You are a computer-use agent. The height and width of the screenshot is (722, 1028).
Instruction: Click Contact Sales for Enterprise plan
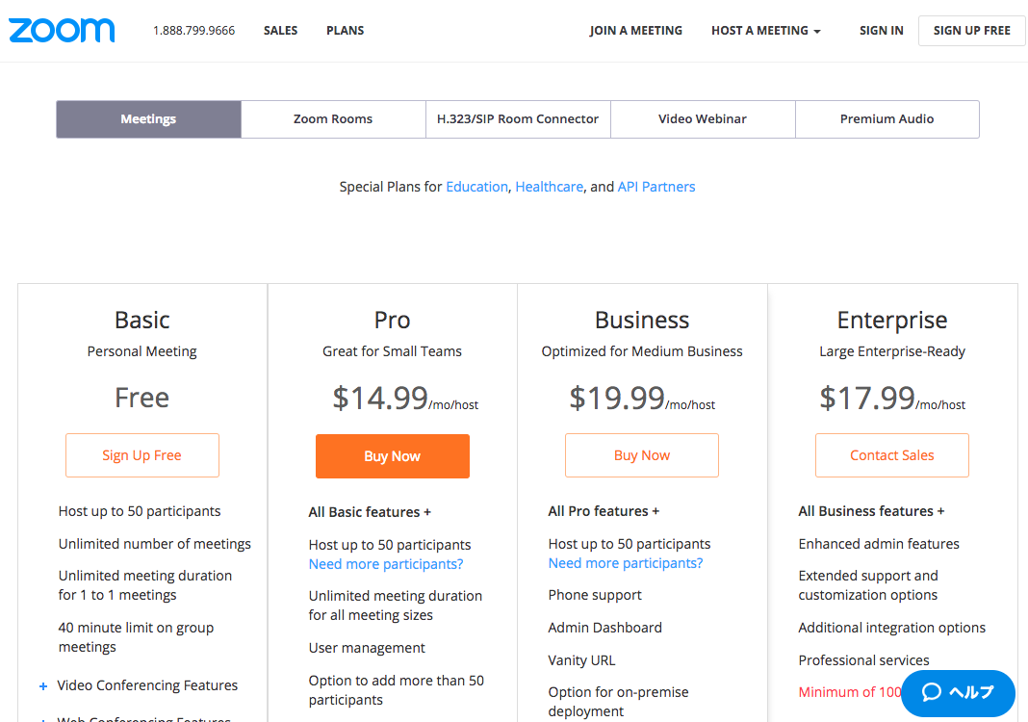pos(892,455)
